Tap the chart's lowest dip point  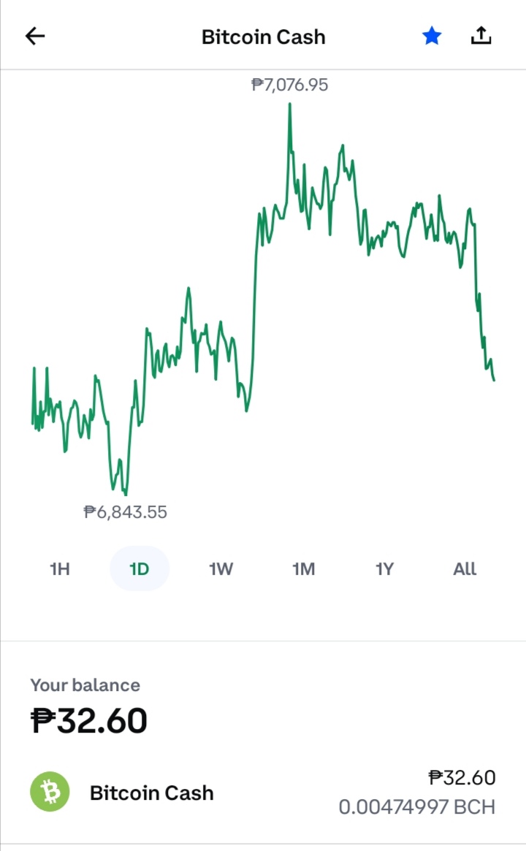tap(126, 494)
